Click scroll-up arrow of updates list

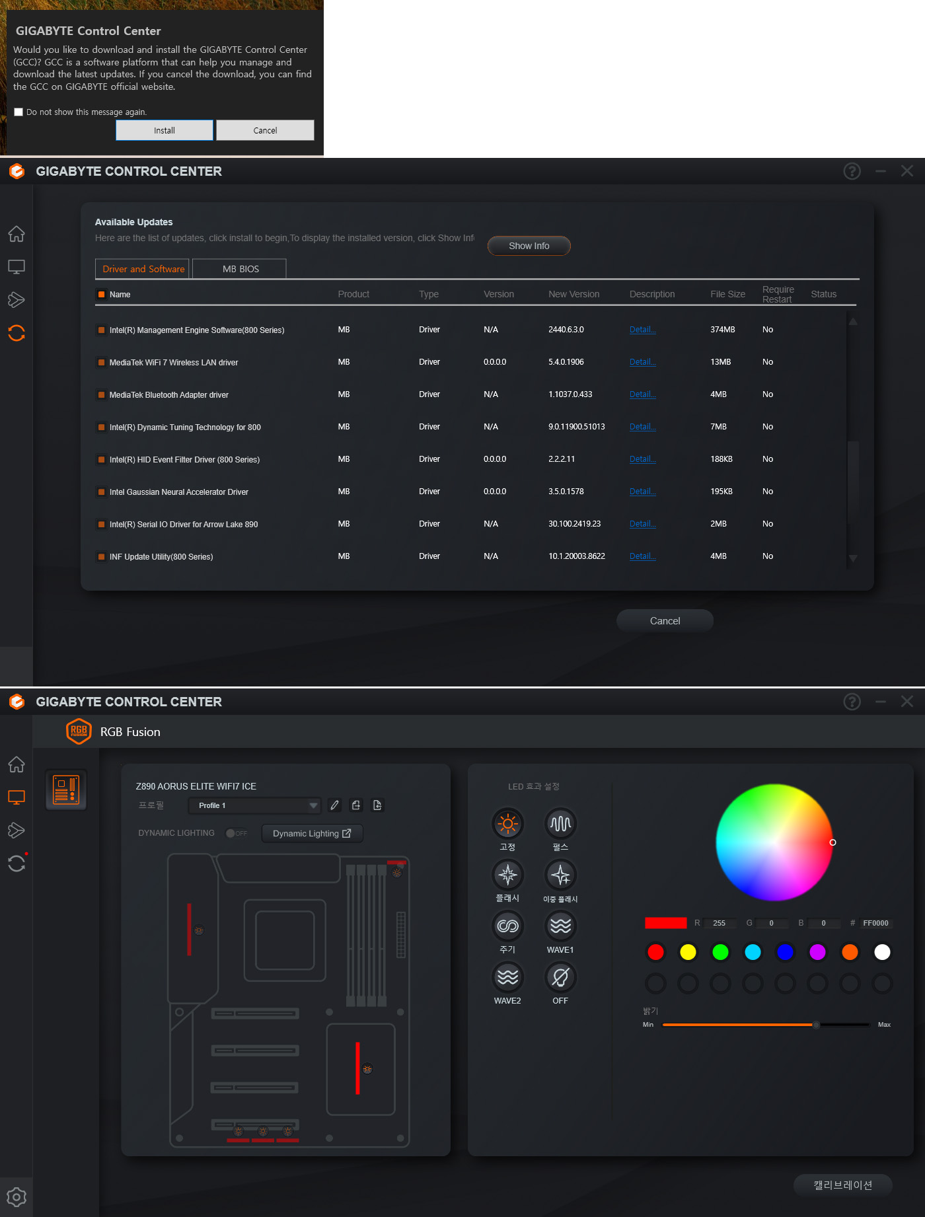[x=853, y=321]
